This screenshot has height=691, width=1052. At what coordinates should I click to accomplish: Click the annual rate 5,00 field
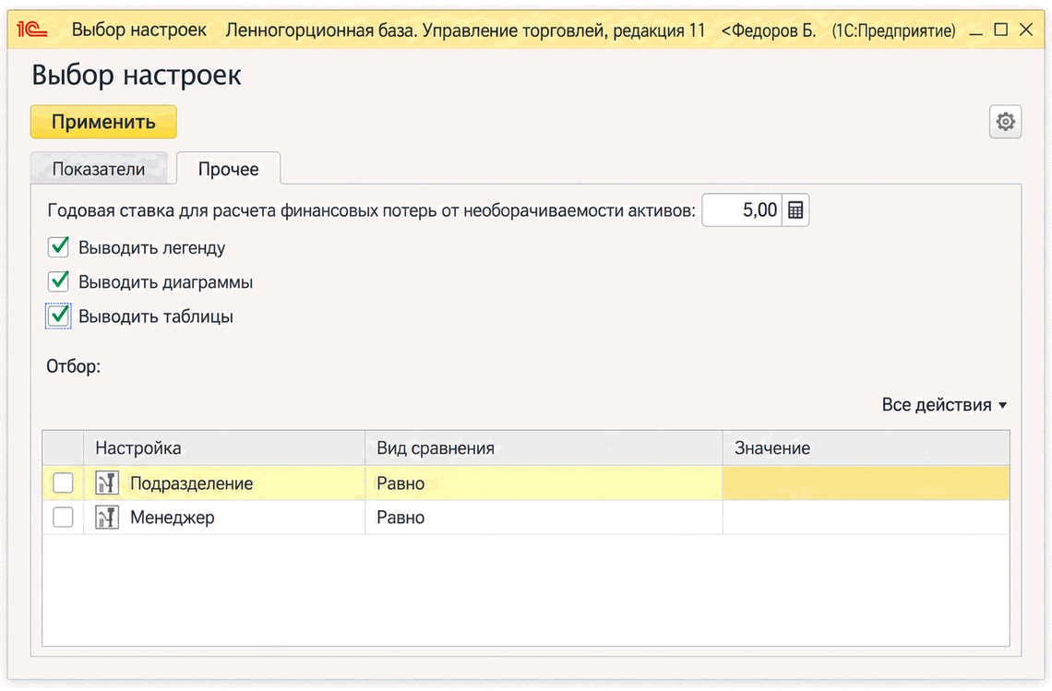coord(742,210)
